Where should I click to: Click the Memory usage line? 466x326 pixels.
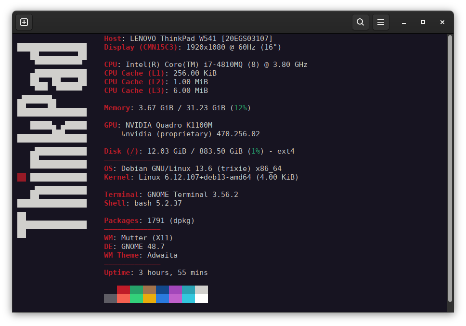[178, 108]
